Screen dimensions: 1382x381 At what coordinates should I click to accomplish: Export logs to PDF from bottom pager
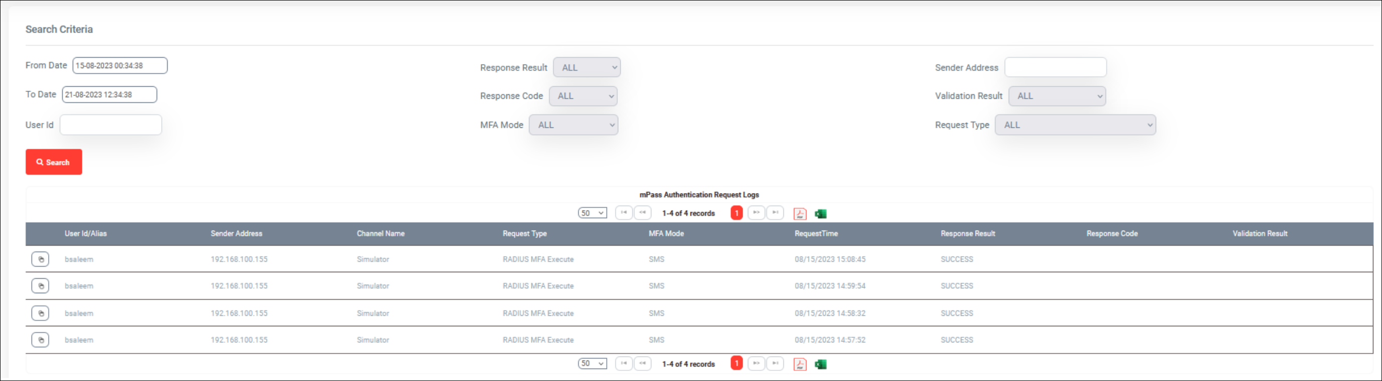coord(800,364)
